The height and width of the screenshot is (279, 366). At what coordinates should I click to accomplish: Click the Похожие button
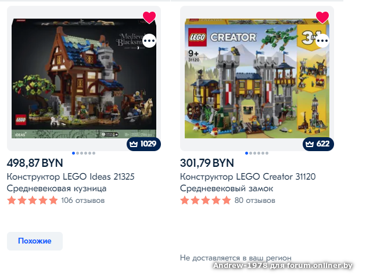pyautogui.click(x=35, y=241)
